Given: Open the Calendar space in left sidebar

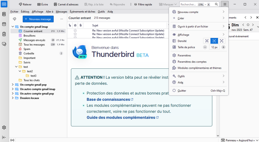Looking at the screenshot, I should [x=4, y=24].
